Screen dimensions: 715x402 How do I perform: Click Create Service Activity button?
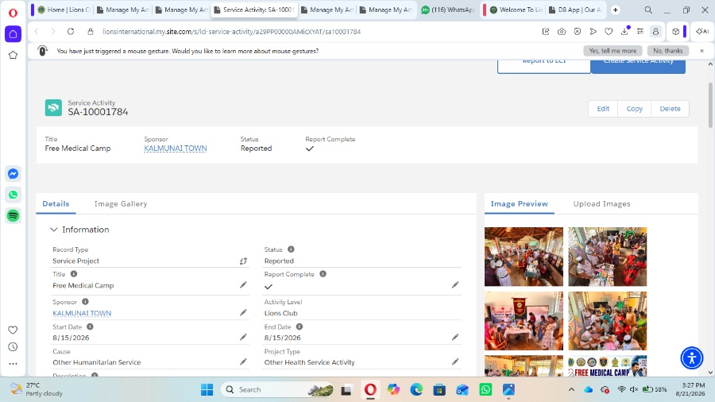click(x=638, y=67)
